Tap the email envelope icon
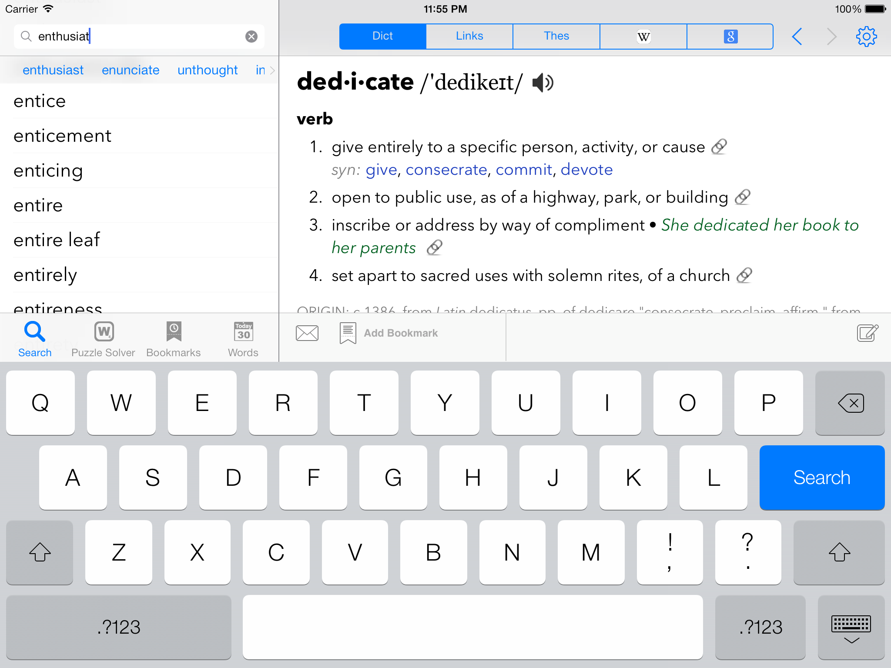The height and width of the screenshot is (668, 891). 307,333
